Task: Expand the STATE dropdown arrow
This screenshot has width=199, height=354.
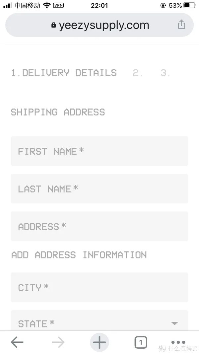Action: (174, 323)
